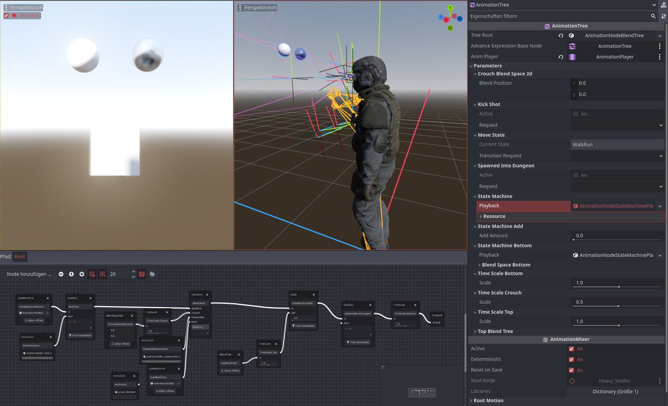Click the 'Eigenschaften filtern' search field

point(557,16)
